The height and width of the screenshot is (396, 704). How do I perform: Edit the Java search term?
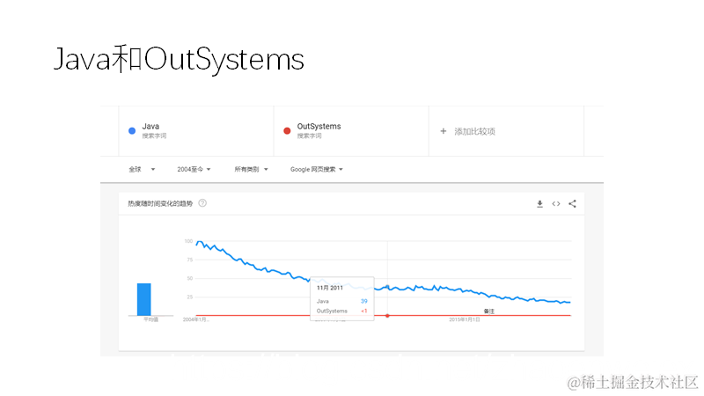click(150, 126)
